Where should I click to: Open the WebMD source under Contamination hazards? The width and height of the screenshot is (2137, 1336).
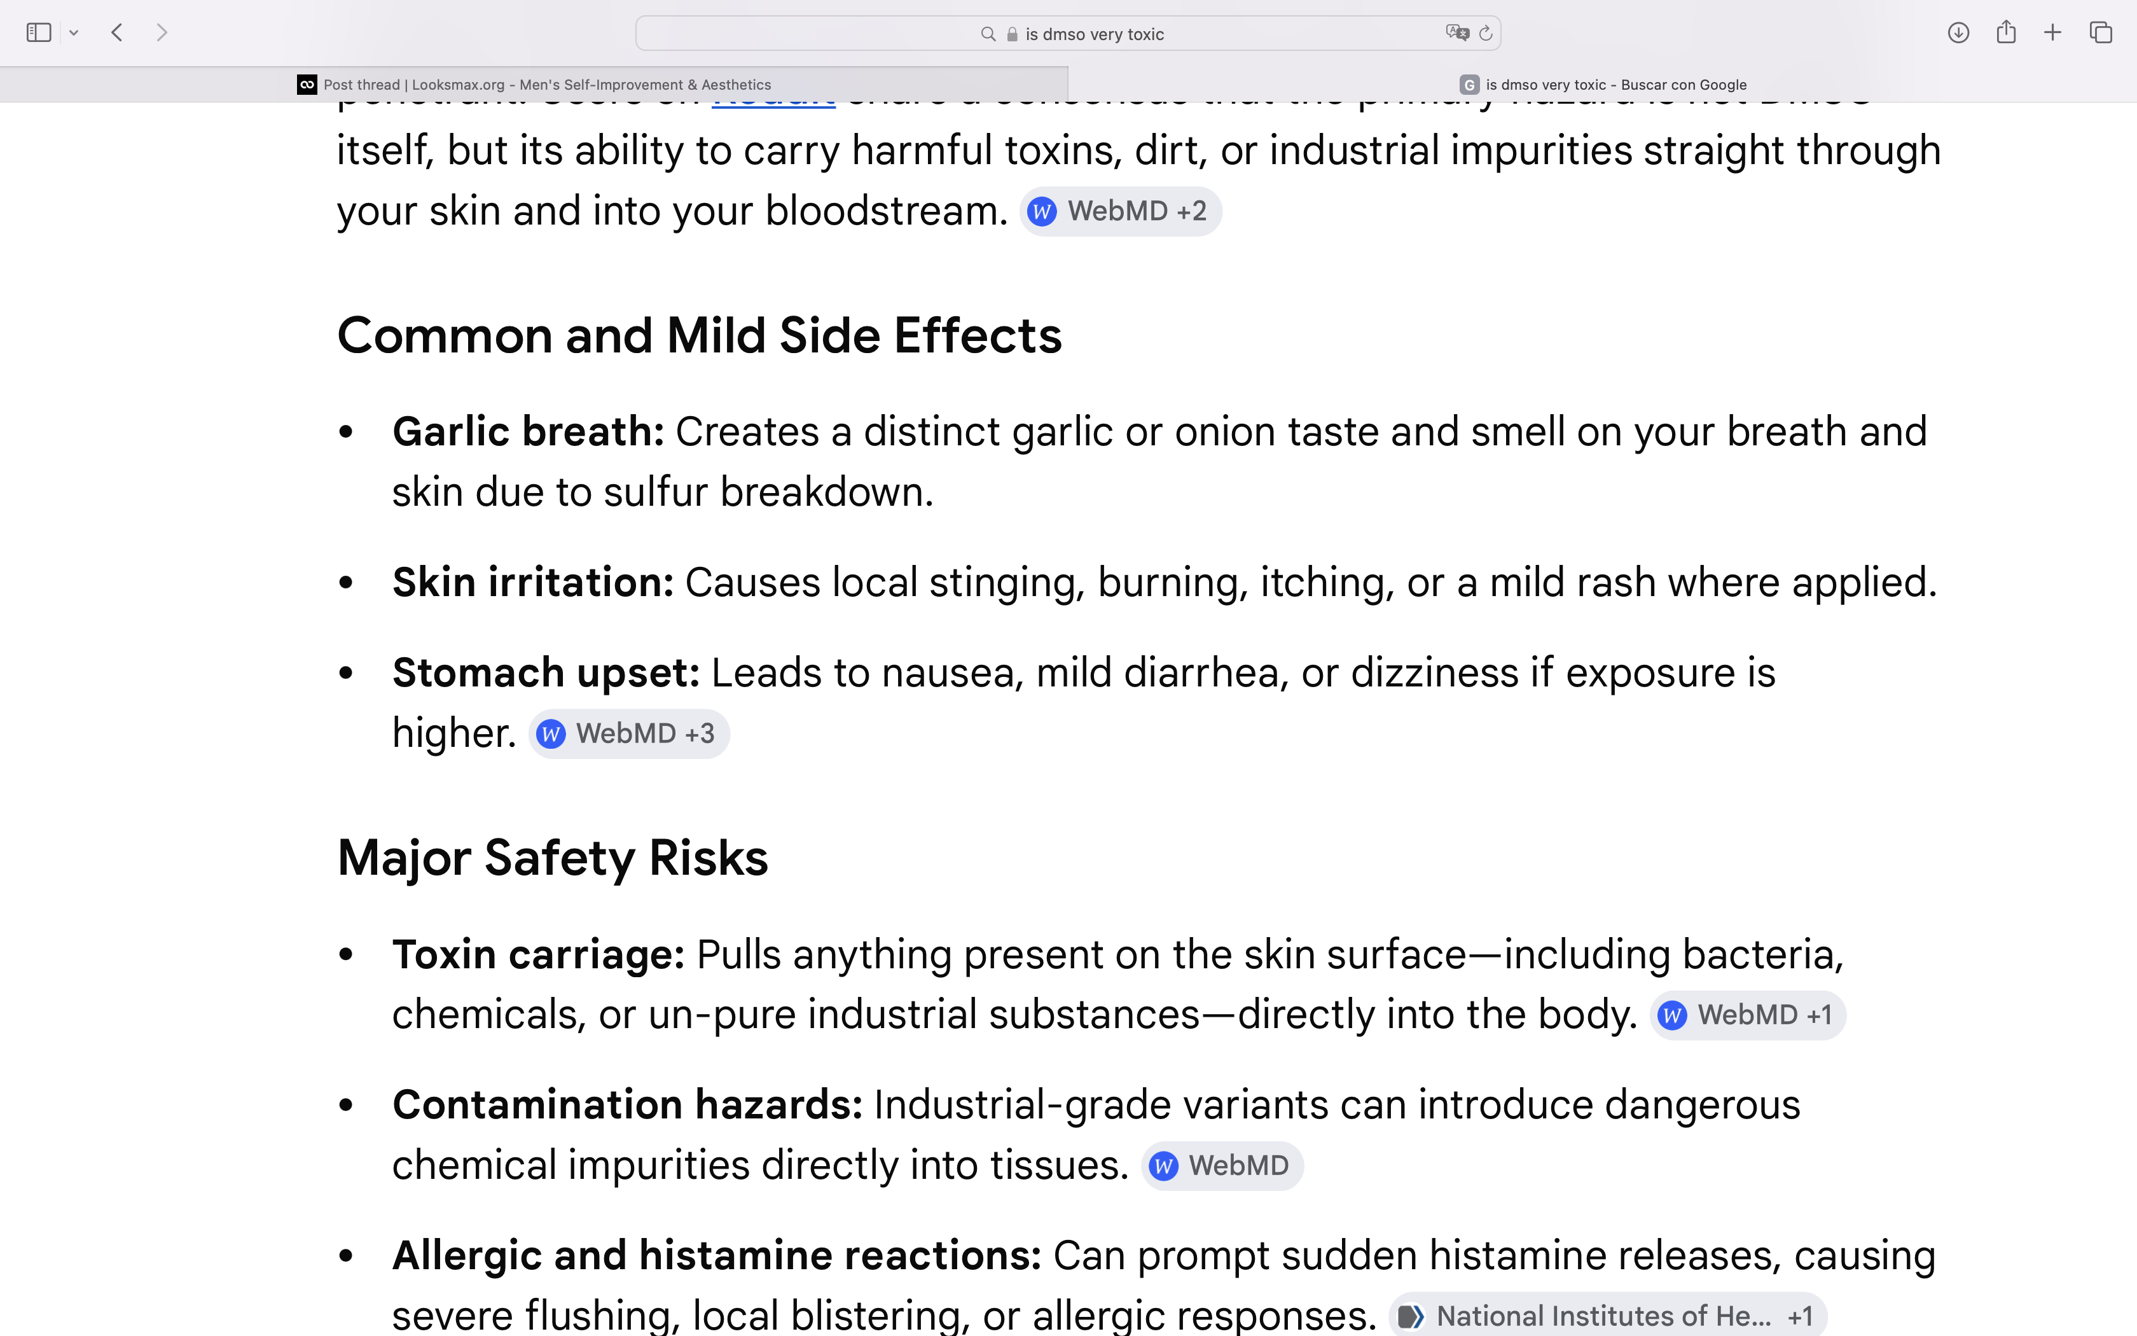point(1222,1166)
